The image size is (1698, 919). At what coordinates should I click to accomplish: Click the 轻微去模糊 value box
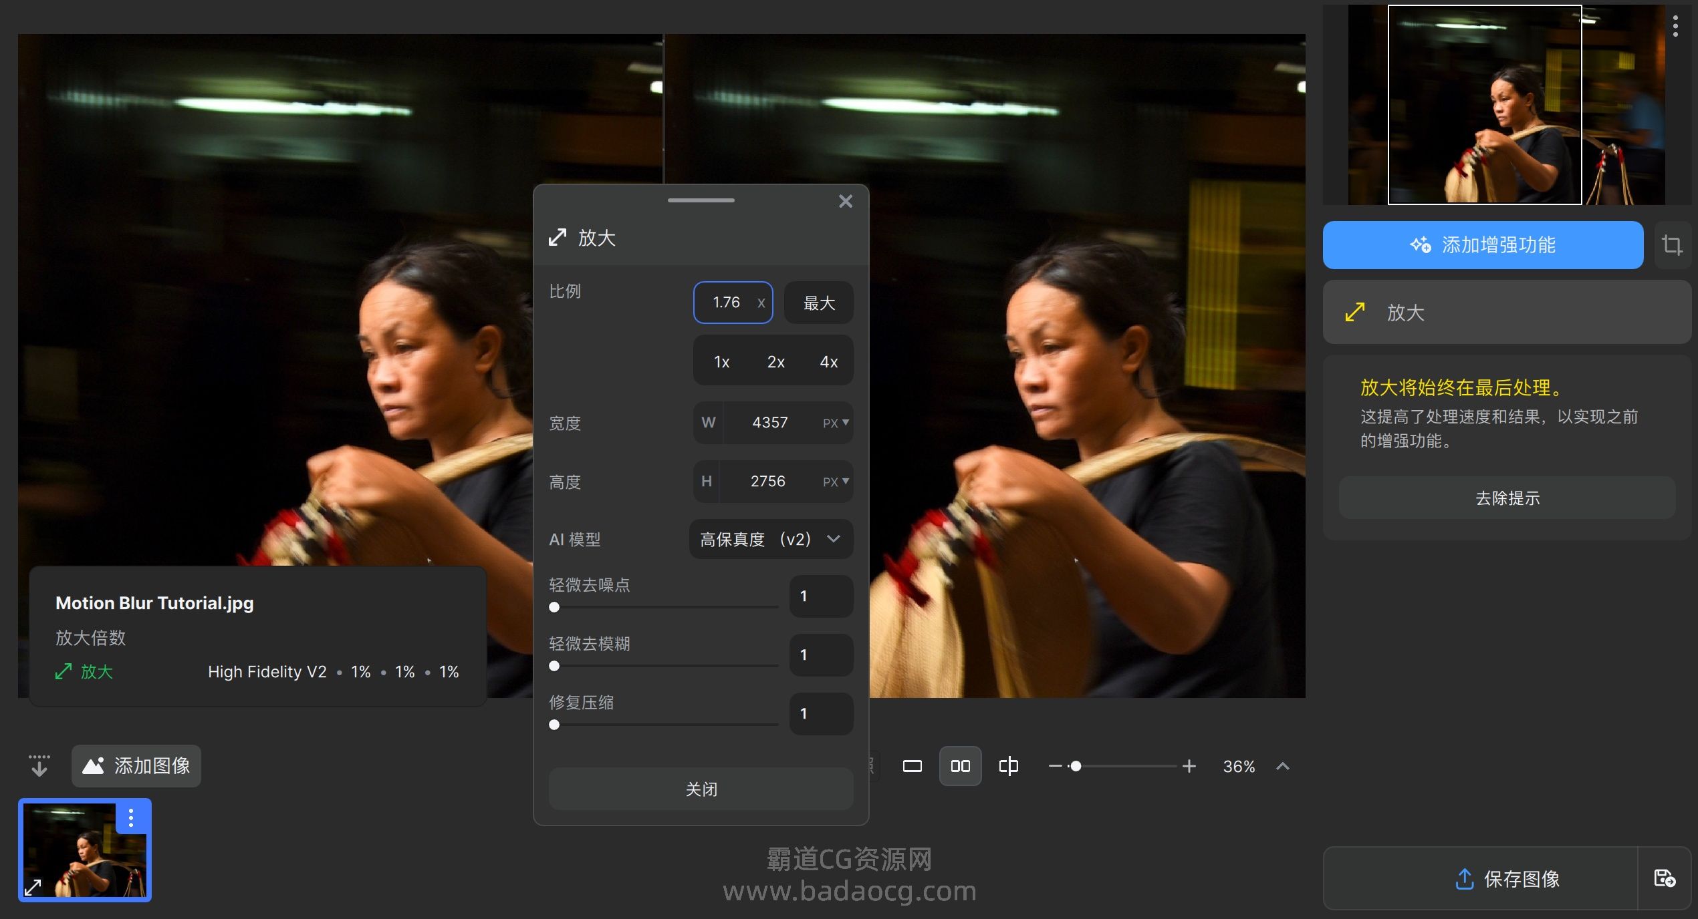821,655
